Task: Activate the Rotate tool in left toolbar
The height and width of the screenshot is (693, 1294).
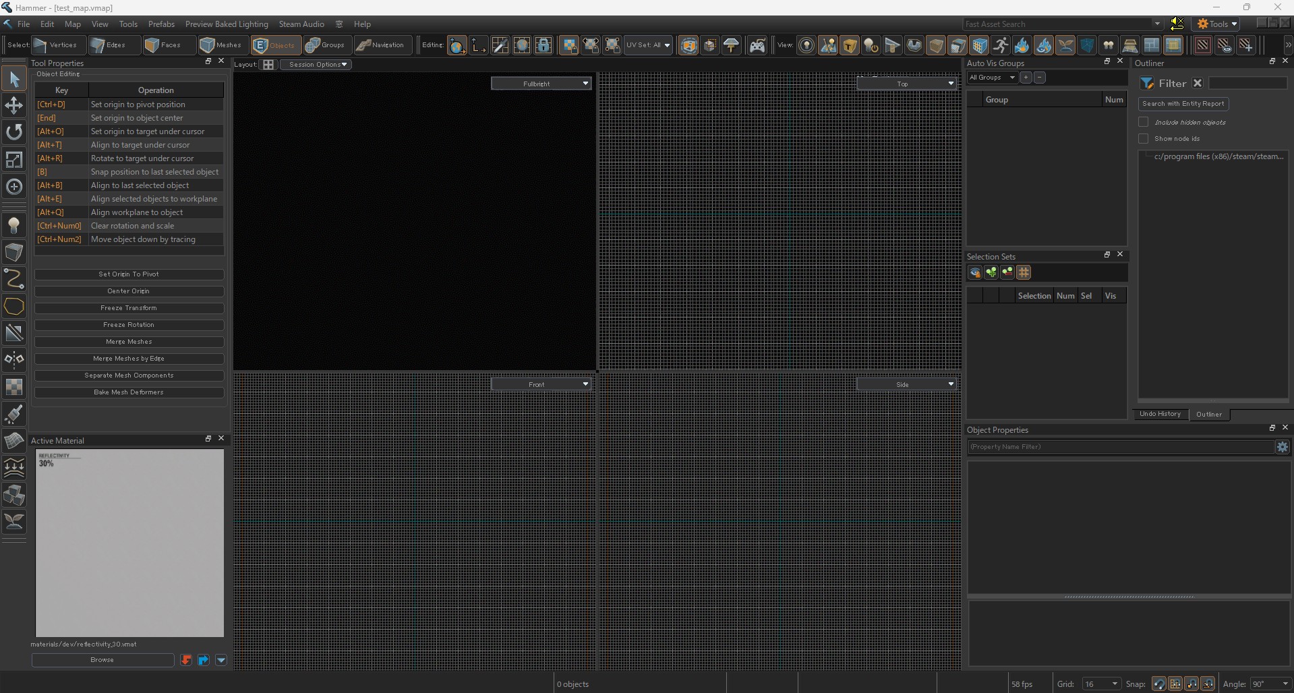Action: (x=13, y=132)
